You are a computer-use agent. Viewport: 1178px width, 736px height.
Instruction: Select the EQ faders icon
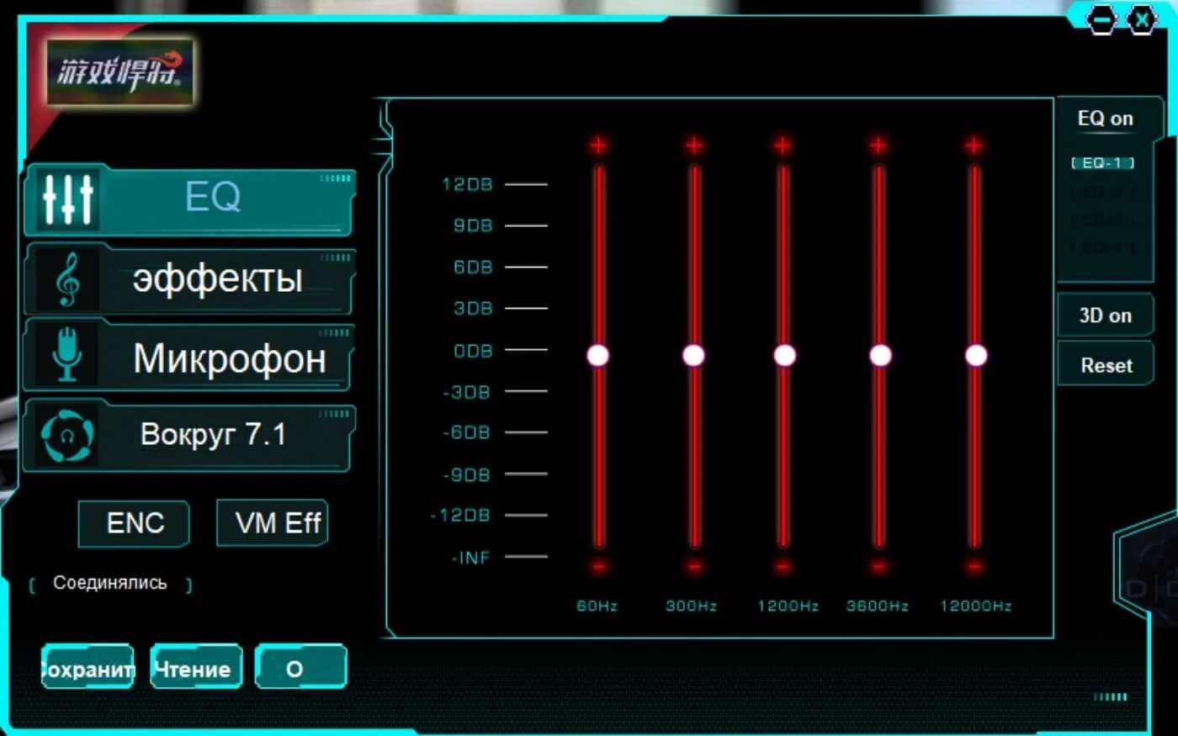coord(67,199)
